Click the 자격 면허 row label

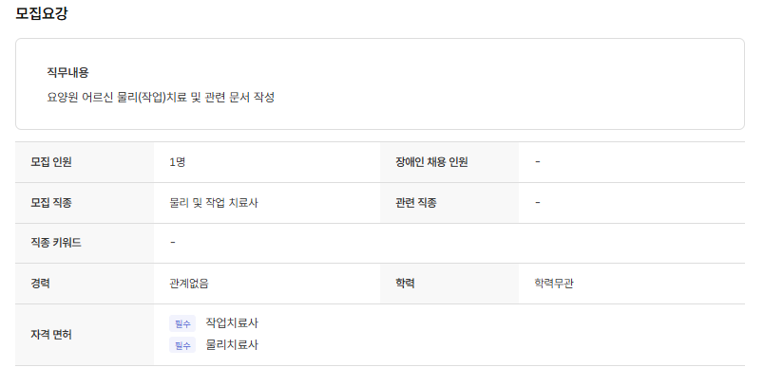(x=51, y=335)
